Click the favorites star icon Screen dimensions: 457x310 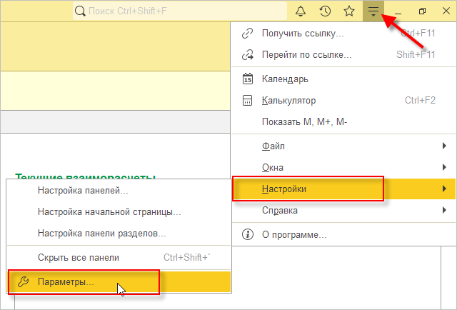coord(348,11)
